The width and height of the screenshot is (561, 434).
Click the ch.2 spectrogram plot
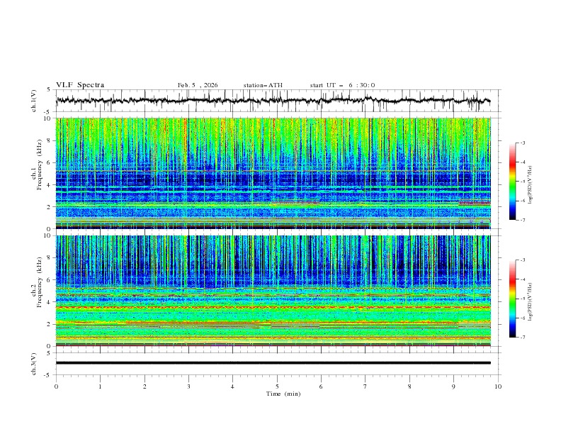[273, 291]
